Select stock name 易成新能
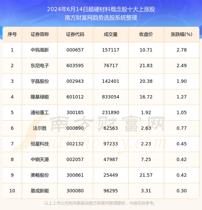Image resolution: width=202 pixels, height=210 pixels. click(40, 191)
